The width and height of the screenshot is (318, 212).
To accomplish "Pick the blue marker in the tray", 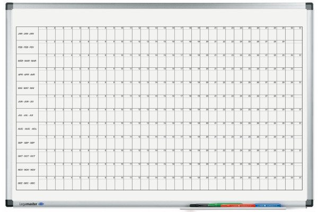I will point(268,205).
